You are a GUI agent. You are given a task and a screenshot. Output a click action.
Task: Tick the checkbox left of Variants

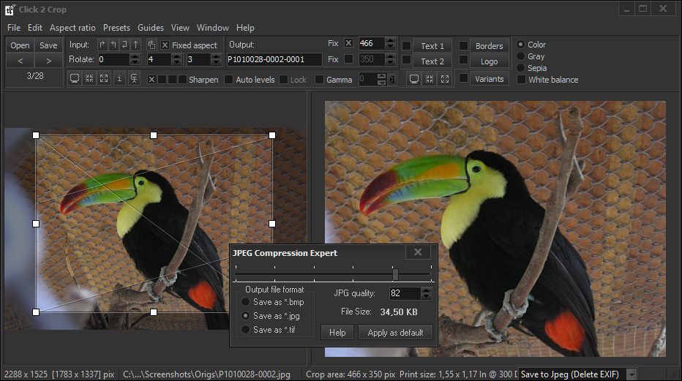pos(464,78)
